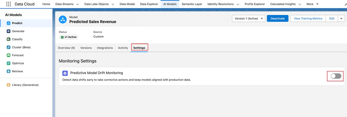This screenshot has width=347, height=117.
Task: Expand the Identity Resolutions chevron menu
Action: 238,4
